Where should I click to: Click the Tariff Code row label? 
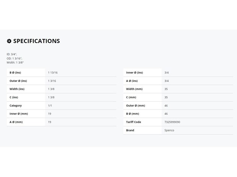pos(133,122)
